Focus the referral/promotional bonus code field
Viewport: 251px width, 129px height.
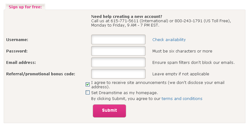[118, 74]
